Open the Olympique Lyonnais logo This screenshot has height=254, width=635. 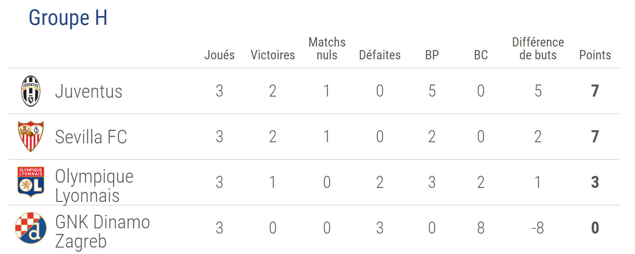(x=30, y=182)
